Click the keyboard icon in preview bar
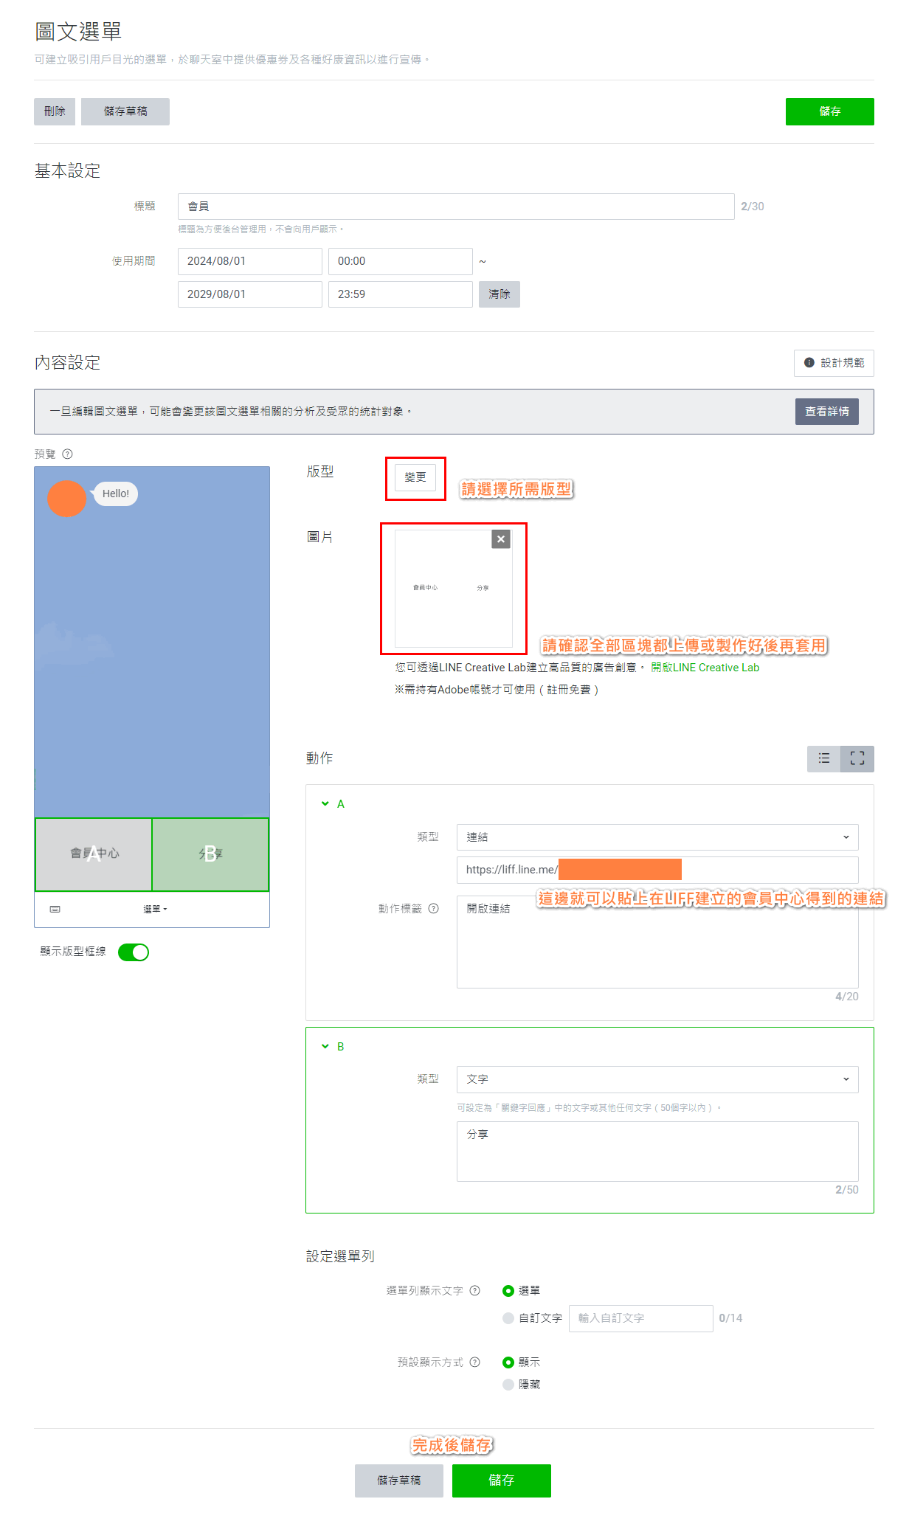 click(x=55, y=910)
